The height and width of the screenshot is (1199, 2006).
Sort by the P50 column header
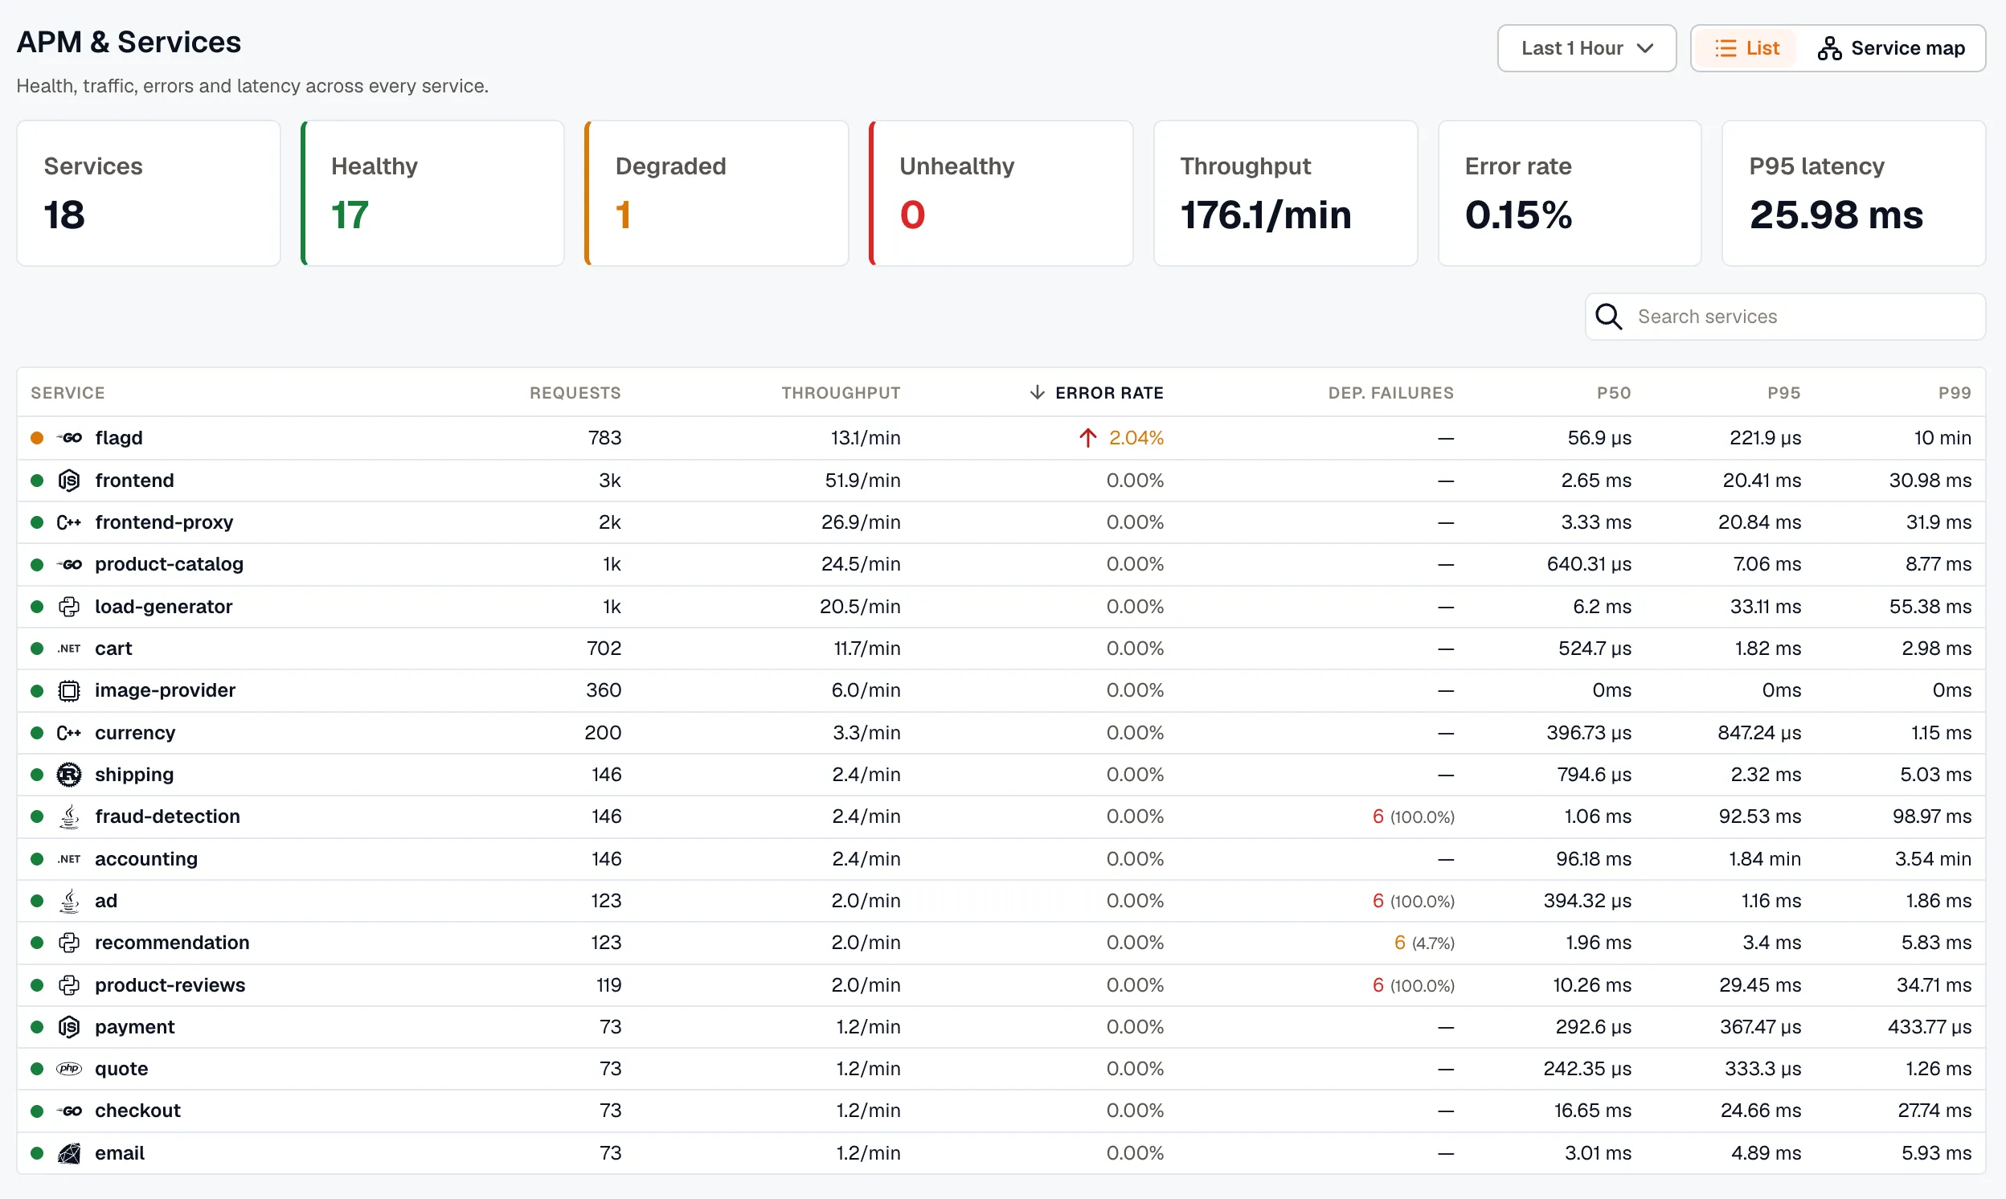(1613, 393)
